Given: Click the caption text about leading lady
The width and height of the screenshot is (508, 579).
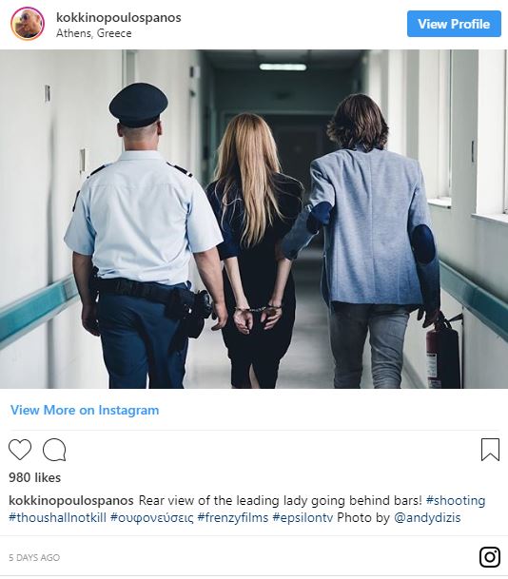Looking at the screenshot, I should 280,501.
